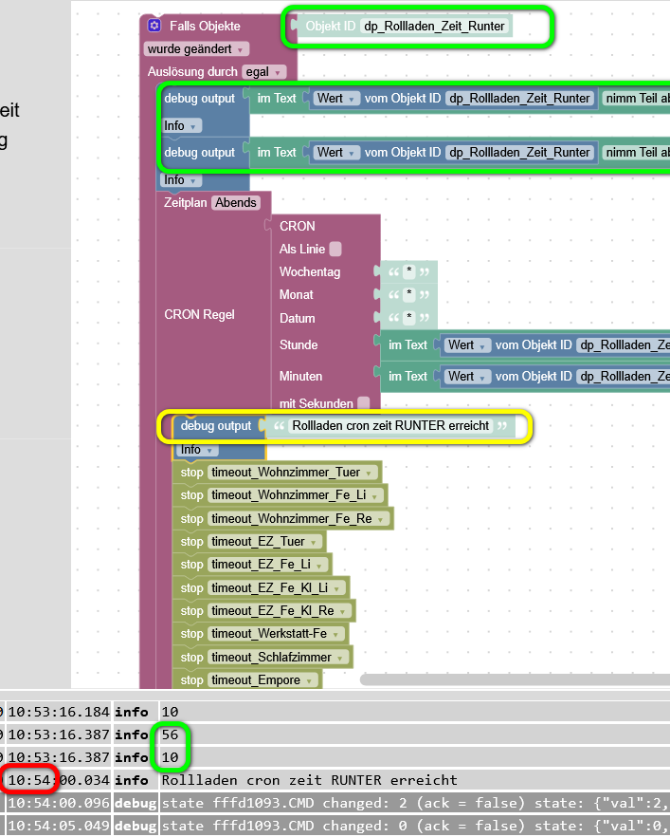670x837 pixels.
Task: Select debug log 'state fffd1093.CMD changed: 2'
Action: tap(284, 804)
